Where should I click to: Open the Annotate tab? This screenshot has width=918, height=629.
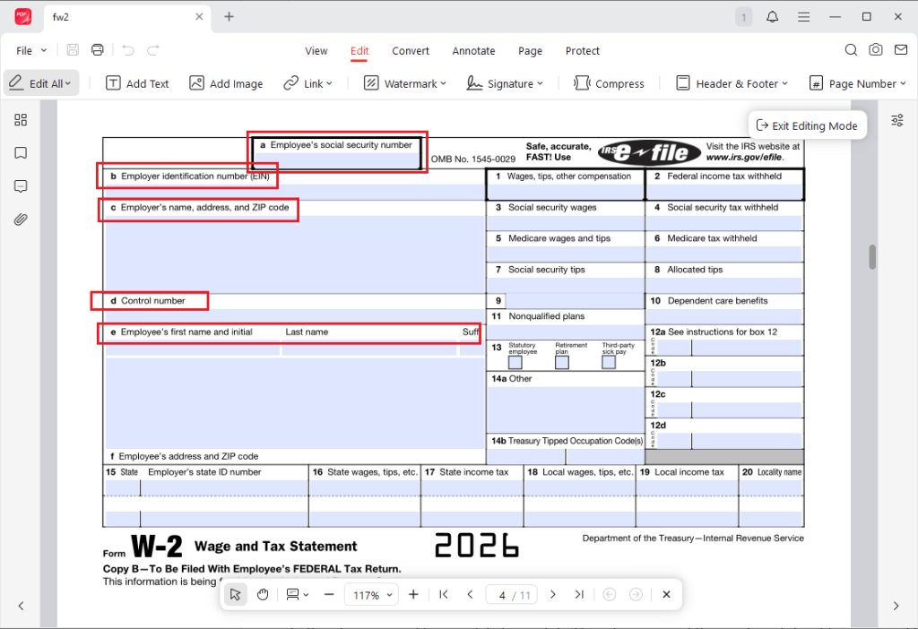tap(473, 51)
